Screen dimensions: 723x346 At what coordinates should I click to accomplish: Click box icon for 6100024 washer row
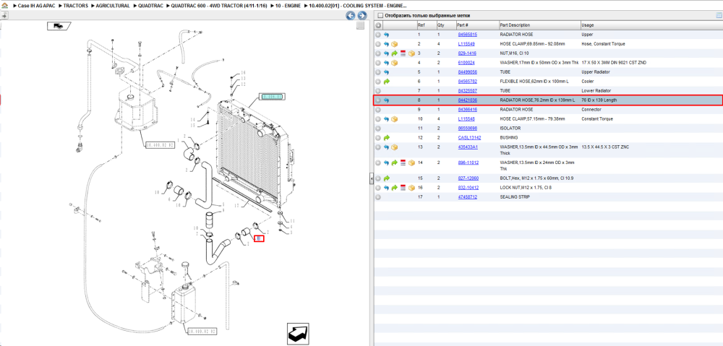coord(395,63)
